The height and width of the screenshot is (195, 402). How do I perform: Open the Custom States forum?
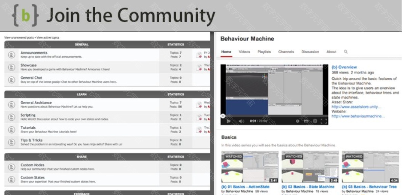pos(32,177)
